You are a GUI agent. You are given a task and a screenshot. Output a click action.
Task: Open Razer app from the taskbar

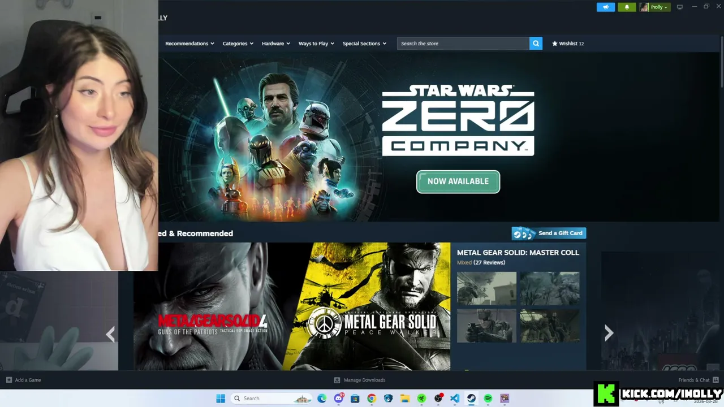[421, 399]
